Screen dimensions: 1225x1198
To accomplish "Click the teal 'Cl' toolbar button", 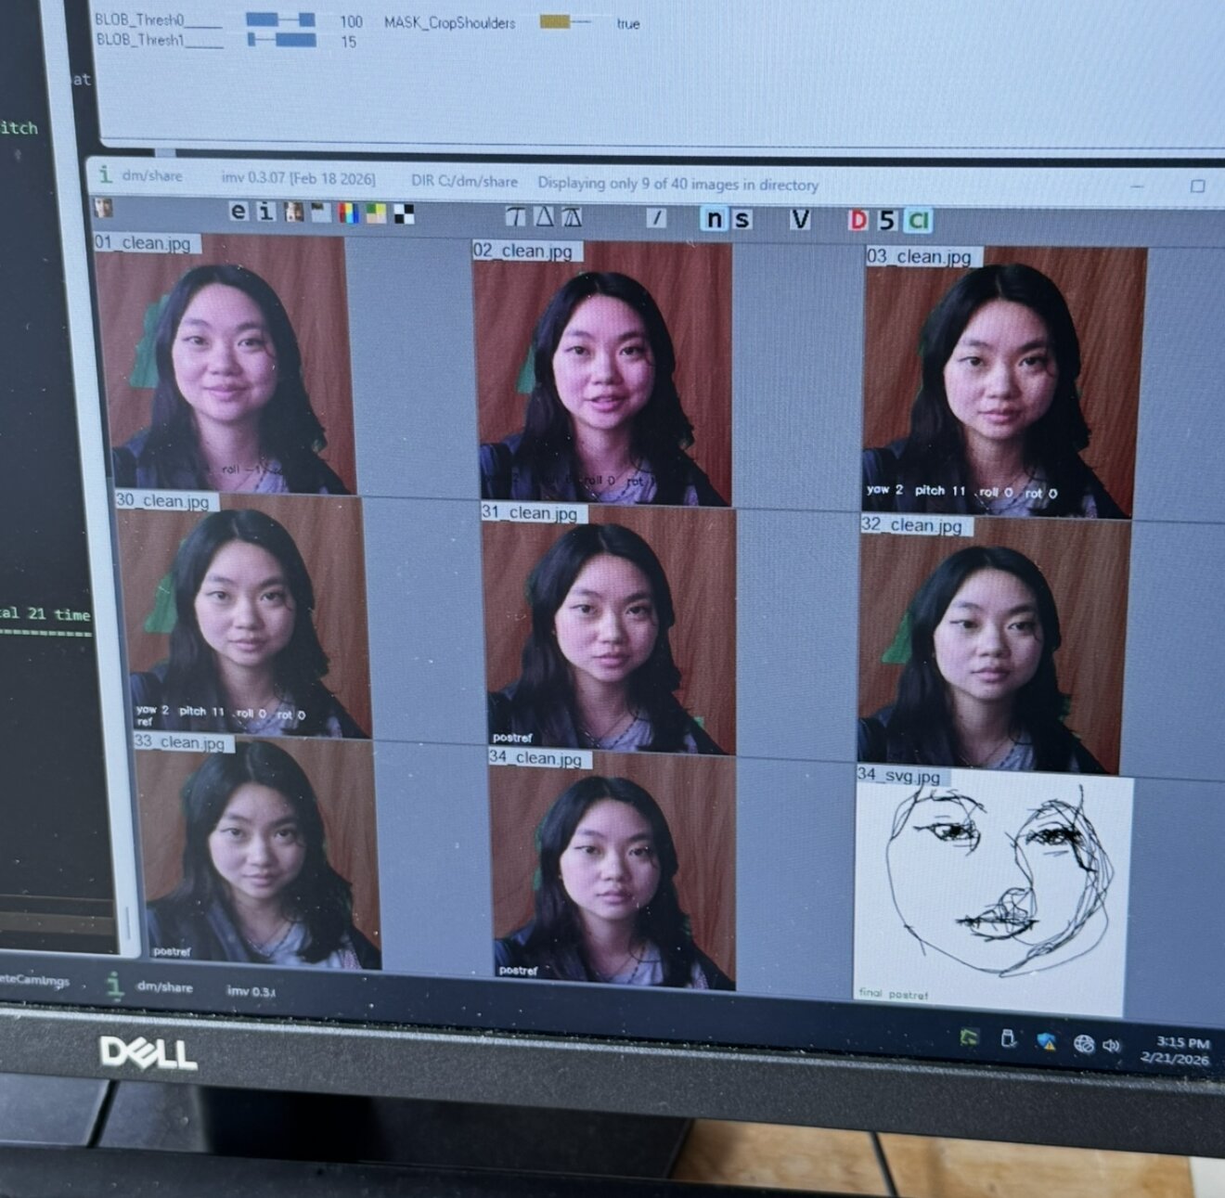I will point(918,221).
